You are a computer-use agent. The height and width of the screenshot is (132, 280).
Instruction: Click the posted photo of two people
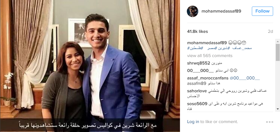tap(90, 66)
